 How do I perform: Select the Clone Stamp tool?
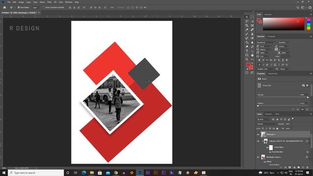(x=252, y=34)
